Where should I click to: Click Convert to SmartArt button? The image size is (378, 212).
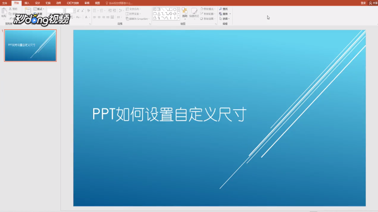click(137, 18)
